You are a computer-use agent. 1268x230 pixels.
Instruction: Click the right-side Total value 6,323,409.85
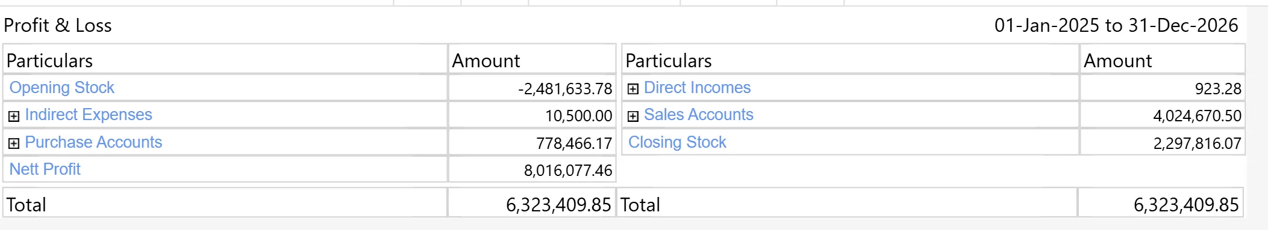(1186, 205)
